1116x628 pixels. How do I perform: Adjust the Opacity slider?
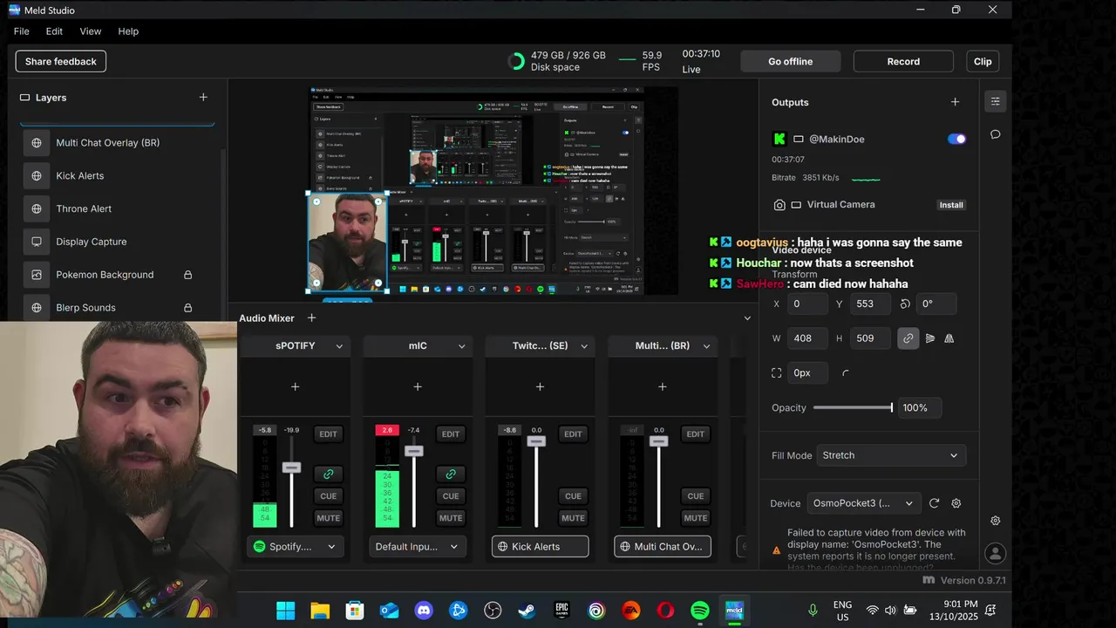pyautogui.click(x=853, y=407)
